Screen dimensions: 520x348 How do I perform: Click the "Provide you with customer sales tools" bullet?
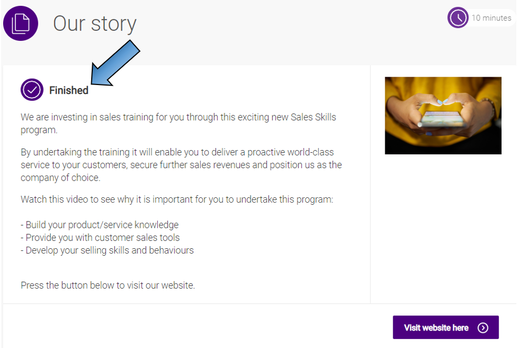coord(100,237)
